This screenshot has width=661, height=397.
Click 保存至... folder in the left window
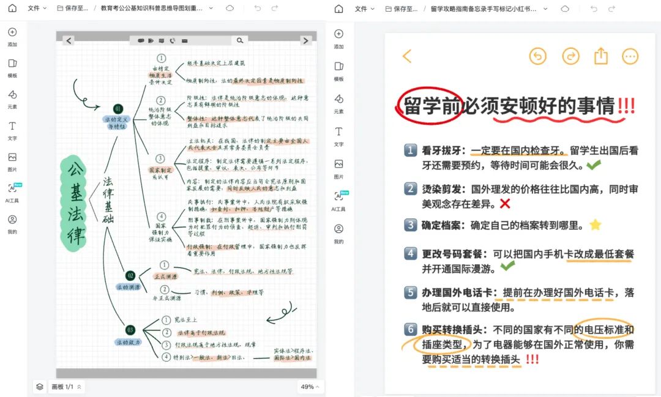point(72,8)
